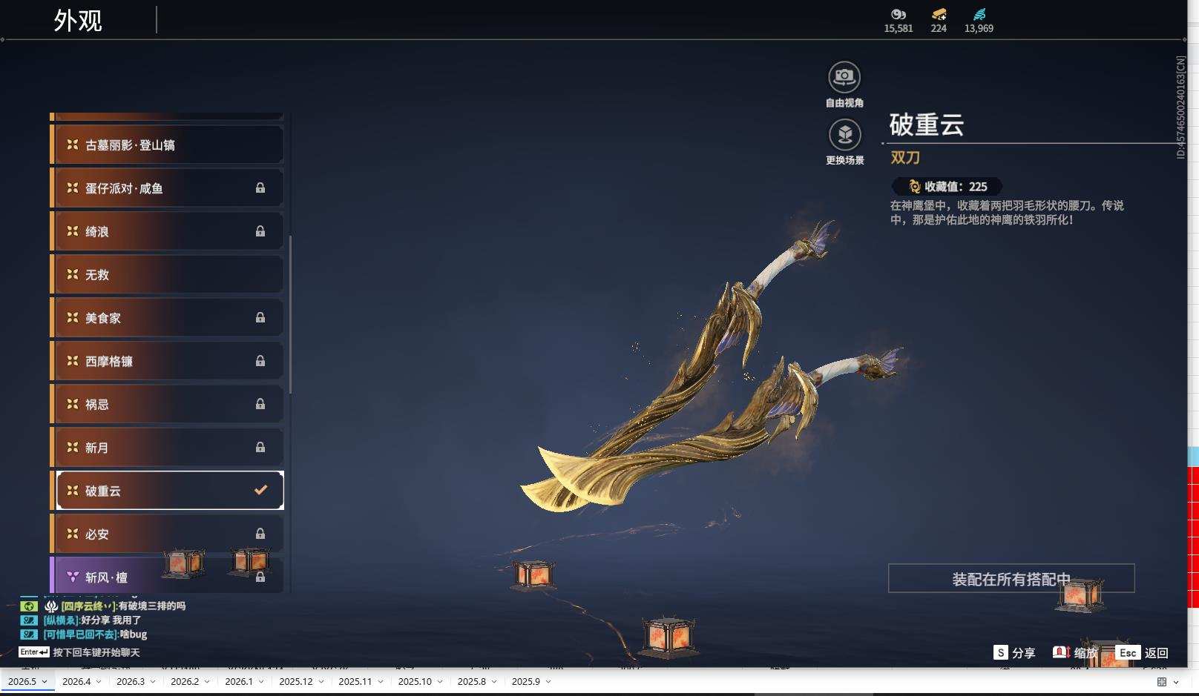The image size is (1199, 696).
Task: Click 按下回车键开始聊天 chat prompt
Action: click(x=96, y=653)
